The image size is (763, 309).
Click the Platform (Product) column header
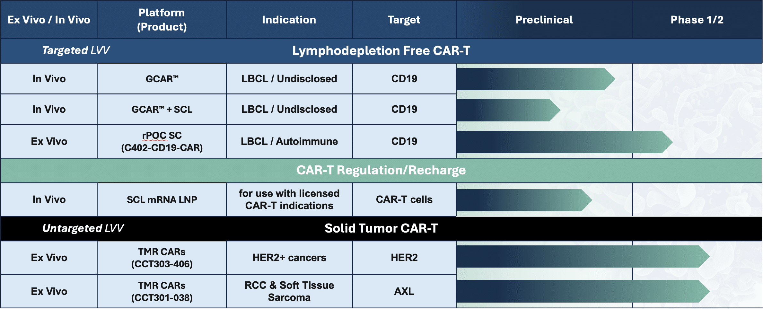(162, 20)
